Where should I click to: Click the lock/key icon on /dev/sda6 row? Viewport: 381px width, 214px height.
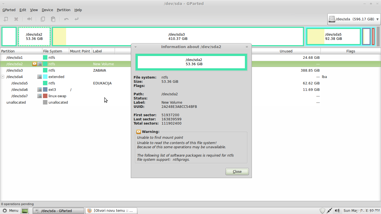pos(40,89)
